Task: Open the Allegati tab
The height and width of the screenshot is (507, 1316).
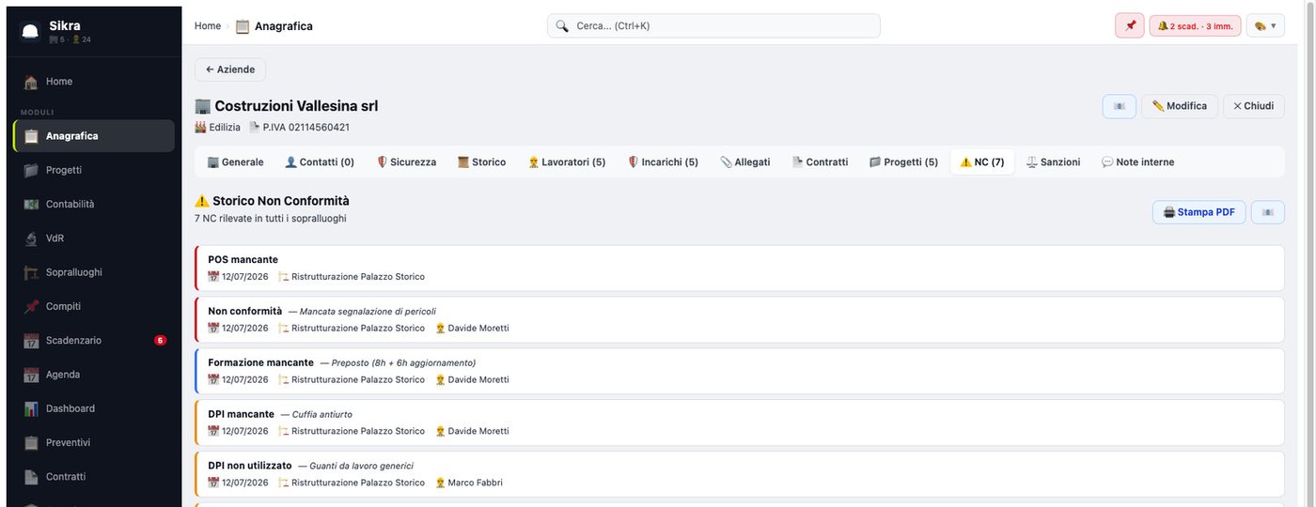Action: point(745,162)
